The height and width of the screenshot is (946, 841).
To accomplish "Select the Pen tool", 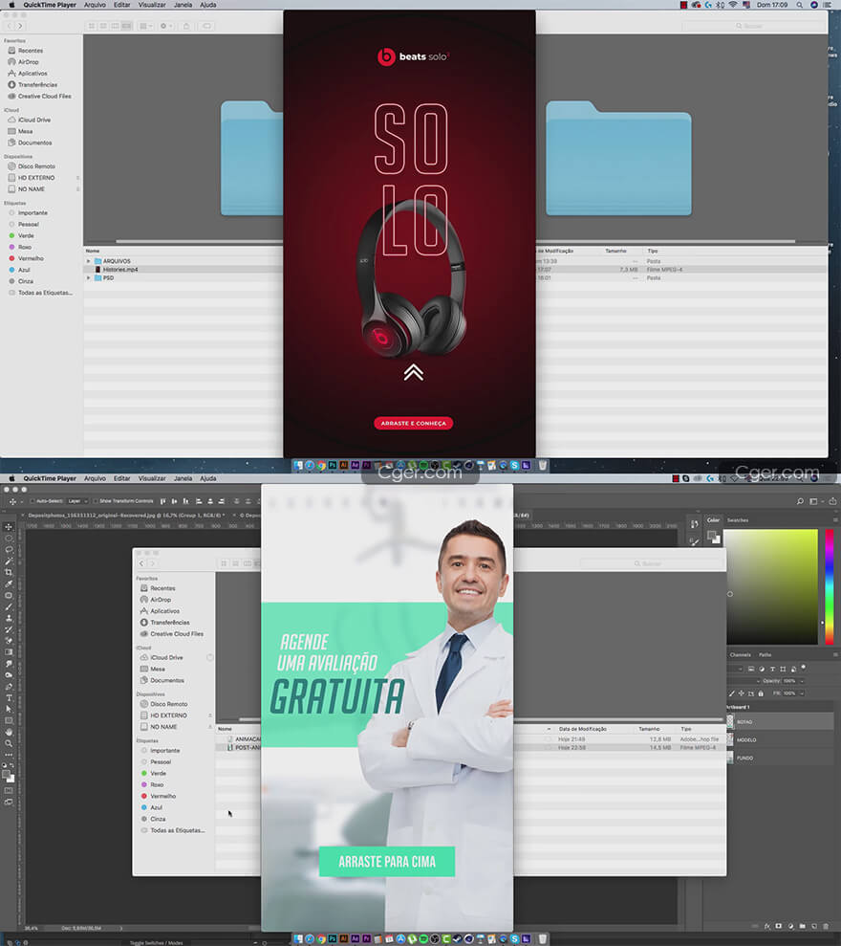I will click(x=9, y=687).
